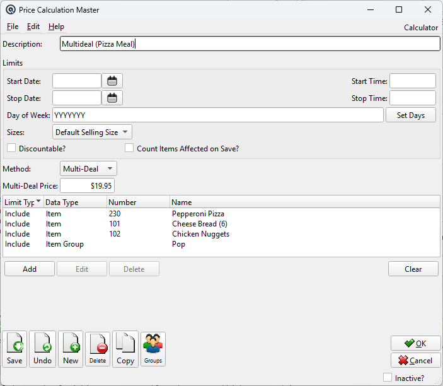
Task: Click the Stop Time input field
Action: click(x=413, y=98)
